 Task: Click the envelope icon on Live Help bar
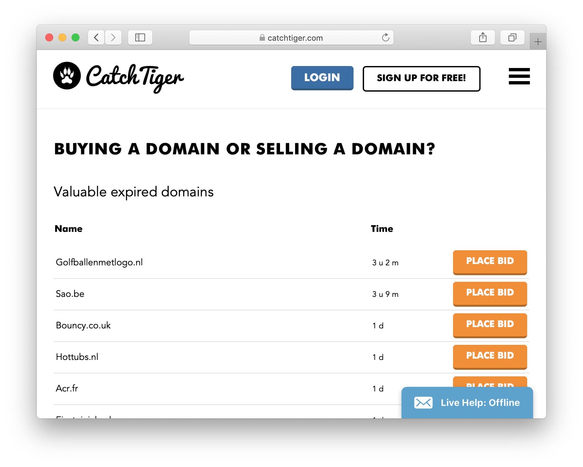423,403
